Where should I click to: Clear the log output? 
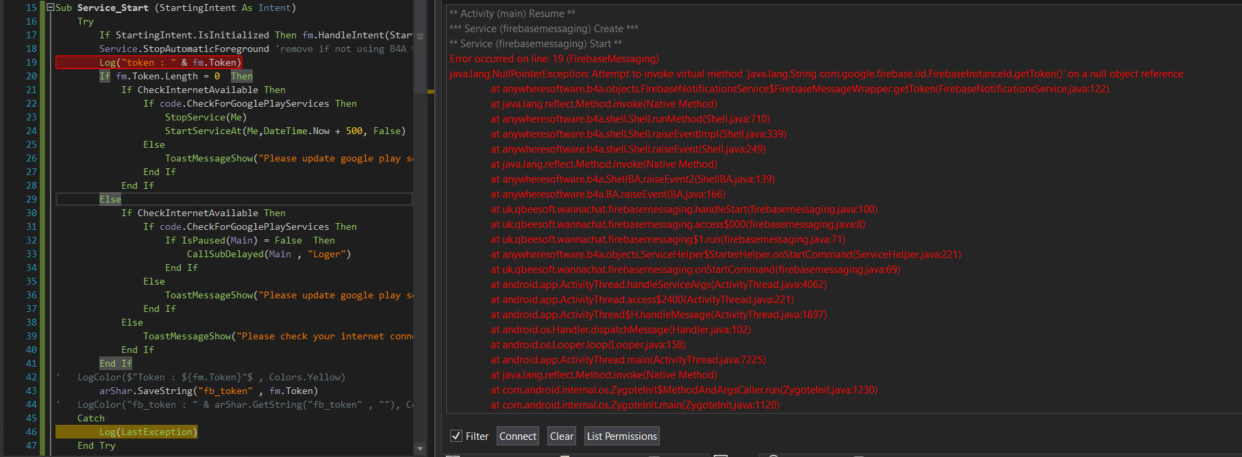tap(561, 436)
